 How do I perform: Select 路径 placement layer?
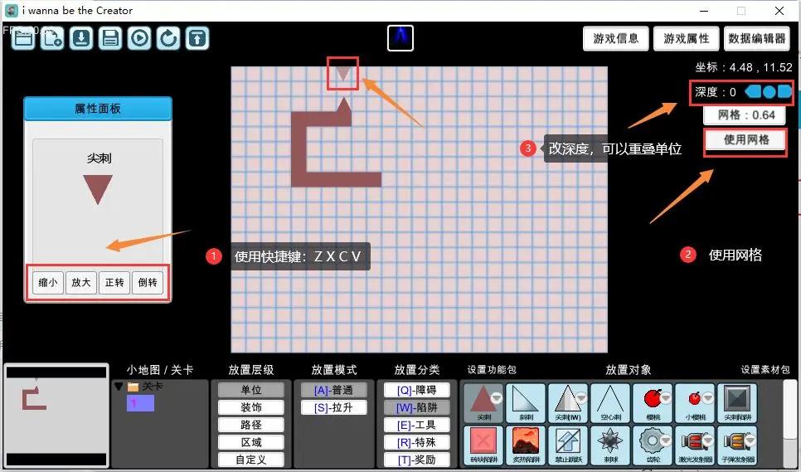[x=250, y=425]
